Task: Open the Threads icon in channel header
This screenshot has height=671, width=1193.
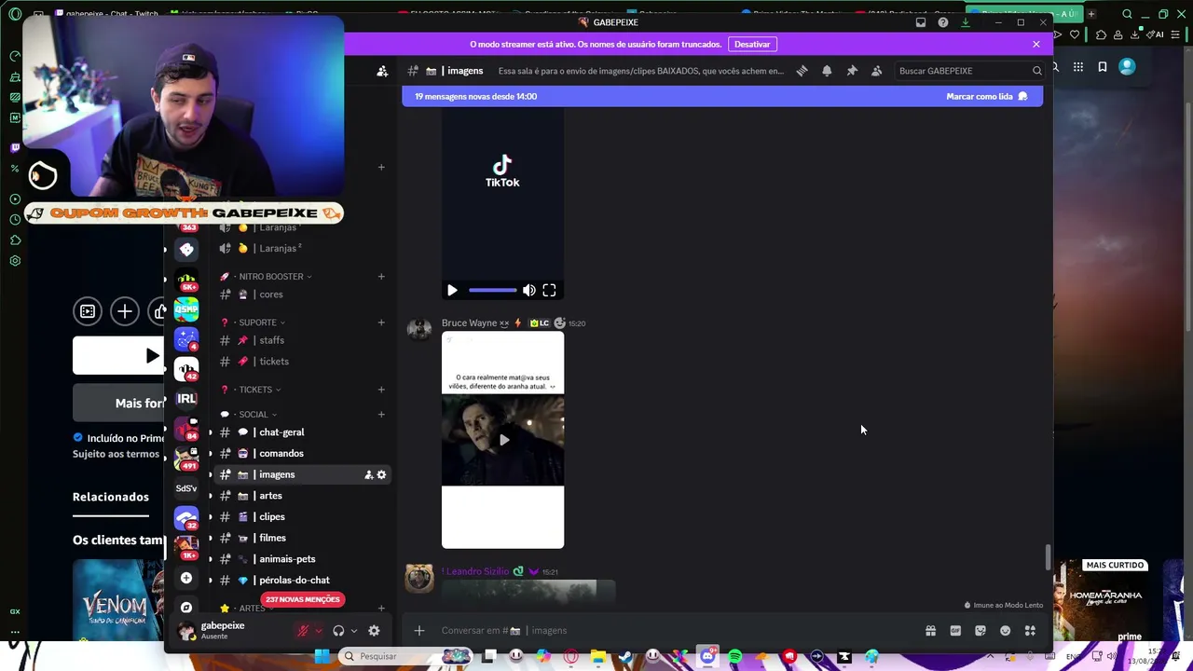Action: pos(802,71)
